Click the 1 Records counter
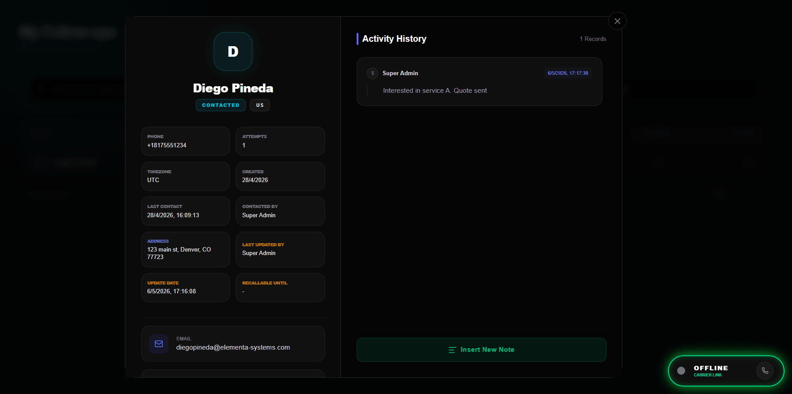792x394 pixels. (x=593, y=39)
